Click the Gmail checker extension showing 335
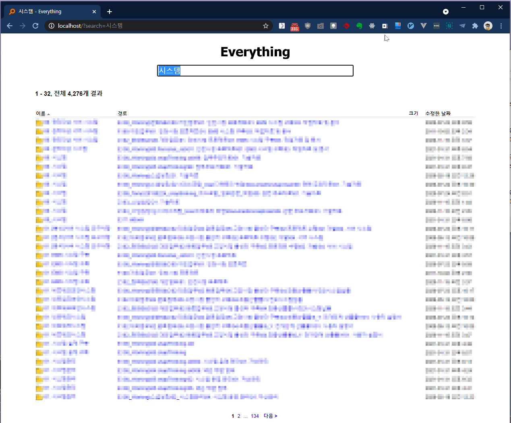Screen dimensions: 511x423 pos(295,26)
